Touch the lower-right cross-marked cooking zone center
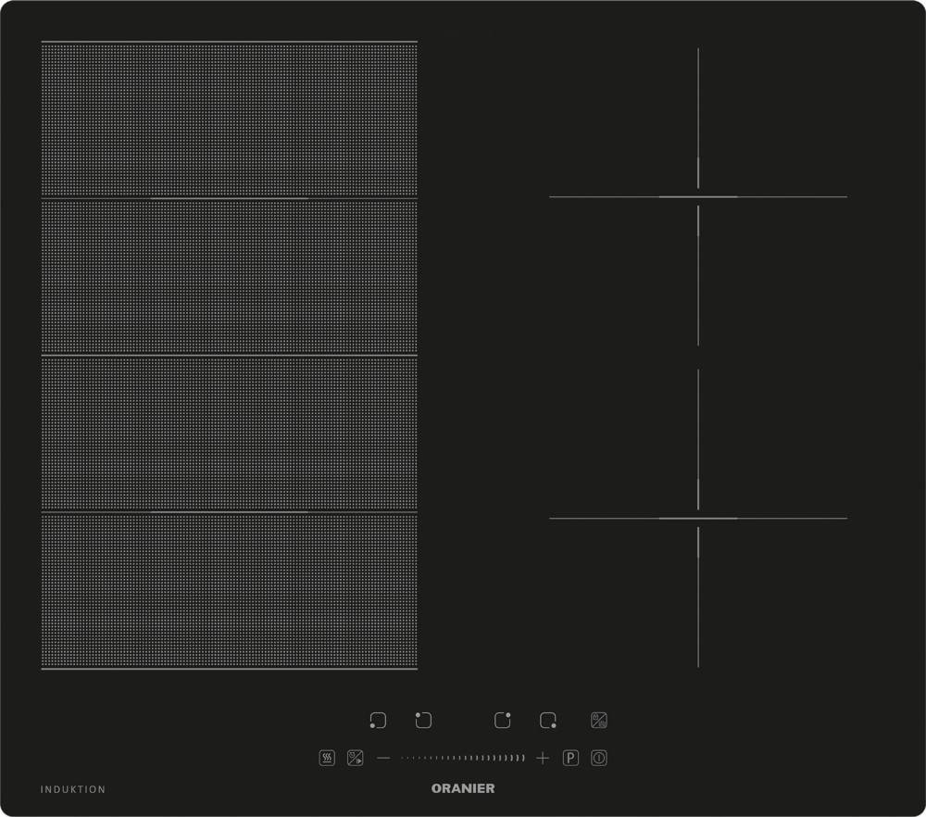This screenshot has height=817, width=926. click(698, 518)
